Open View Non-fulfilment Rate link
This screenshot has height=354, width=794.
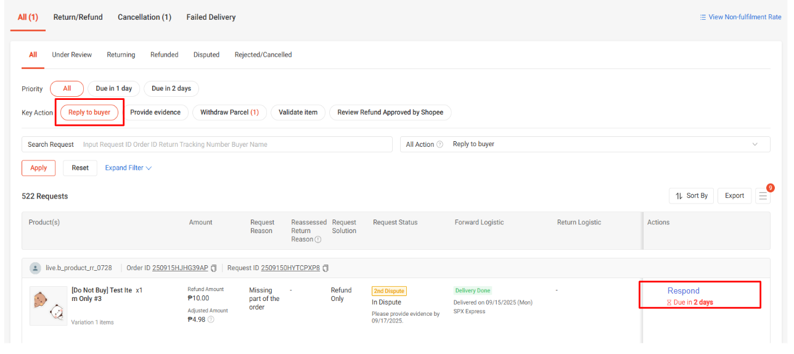740,17
